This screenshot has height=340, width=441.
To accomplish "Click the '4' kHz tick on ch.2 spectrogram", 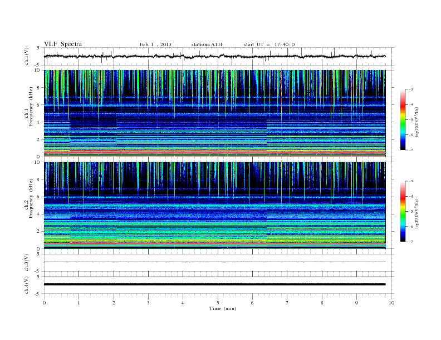I will [38, 214].
